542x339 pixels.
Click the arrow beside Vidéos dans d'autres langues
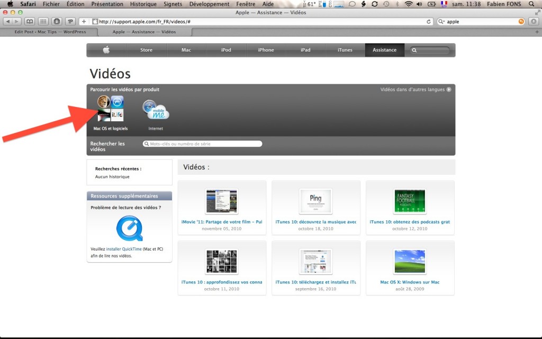tap(449, 90)
